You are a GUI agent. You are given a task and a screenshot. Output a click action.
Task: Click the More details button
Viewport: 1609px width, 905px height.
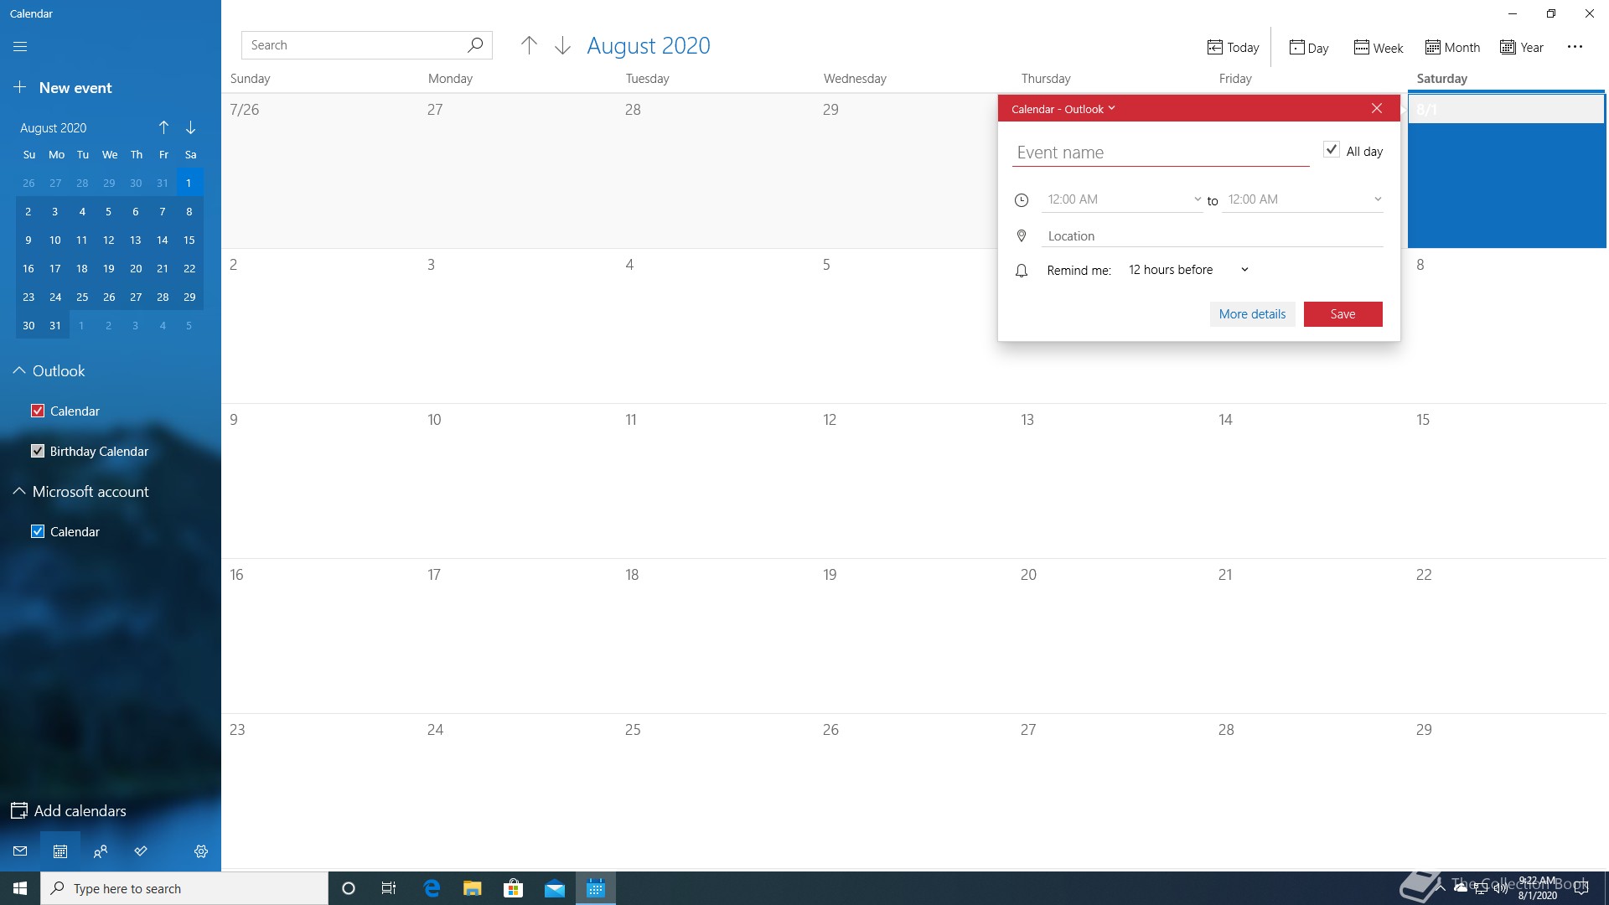[1252, 314]
